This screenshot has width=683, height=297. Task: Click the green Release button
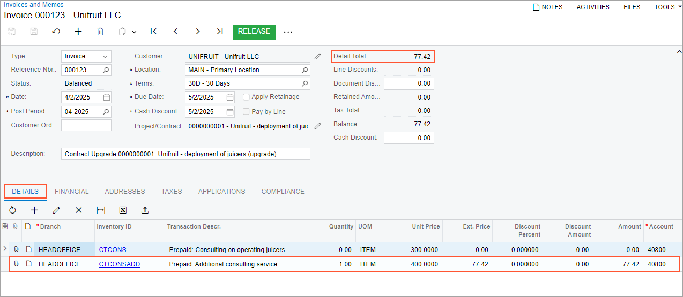[x=254, y=32]
